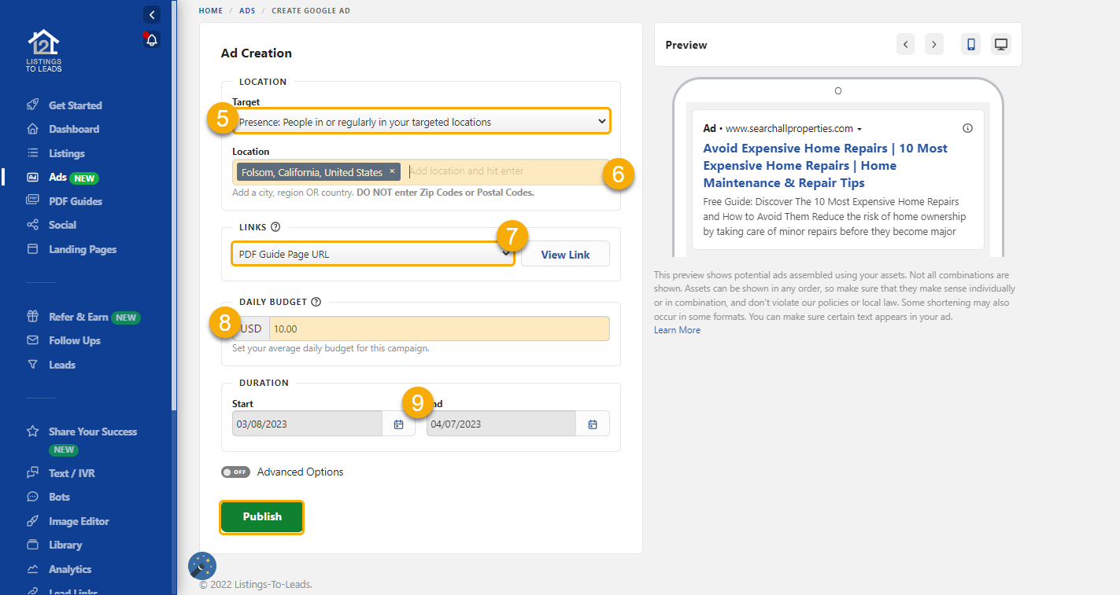This screenshot has width=1120, height=595.
Task: Open the Bots section
Action: (59, 496)
